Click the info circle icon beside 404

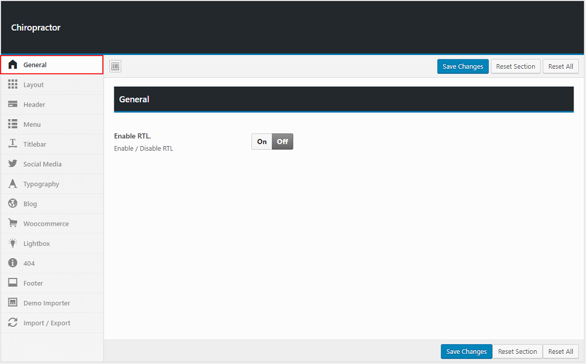click(x=13, y=263)
